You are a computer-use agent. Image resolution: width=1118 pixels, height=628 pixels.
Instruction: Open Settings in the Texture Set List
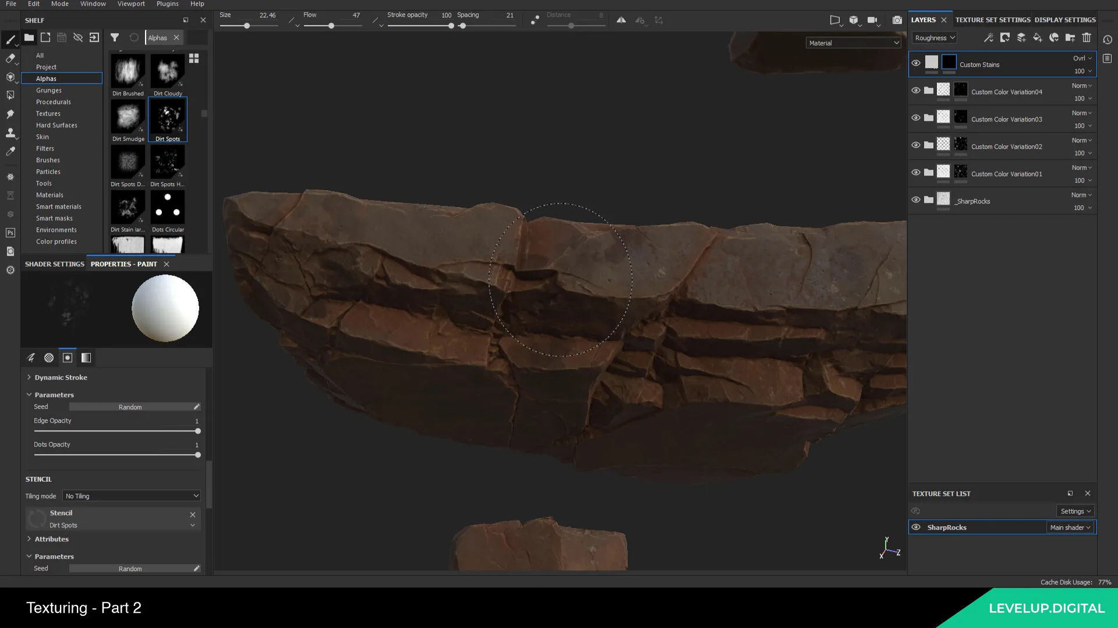(x=1074, y=511)
